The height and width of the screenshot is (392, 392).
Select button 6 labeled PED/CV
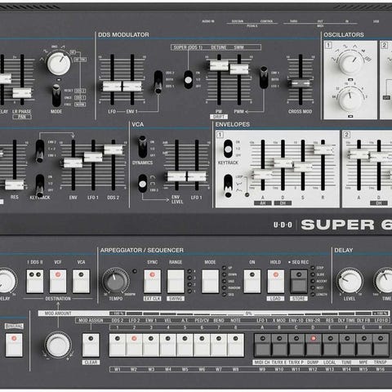coord(202,345)
